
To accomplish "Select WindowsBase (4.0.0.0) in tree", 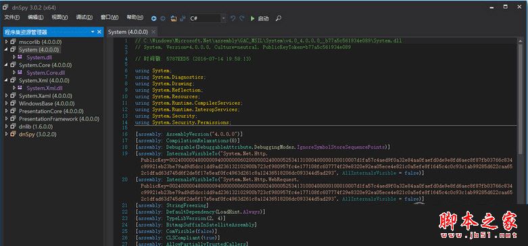I will (47, 103).
